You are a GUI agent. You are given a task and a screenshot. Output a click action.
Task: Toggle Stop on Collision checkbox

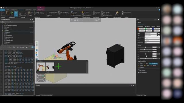pyautogui.click(x=83, y=16)
